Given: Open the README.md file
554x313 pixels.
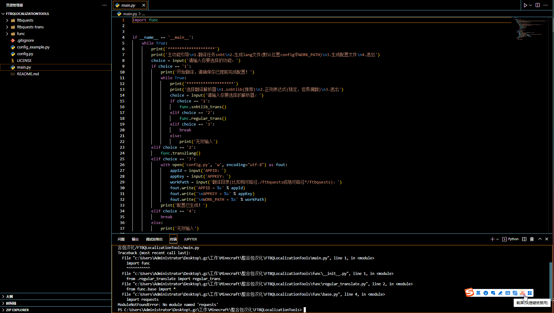Looking at the screenshot, I should coord(28,74).
